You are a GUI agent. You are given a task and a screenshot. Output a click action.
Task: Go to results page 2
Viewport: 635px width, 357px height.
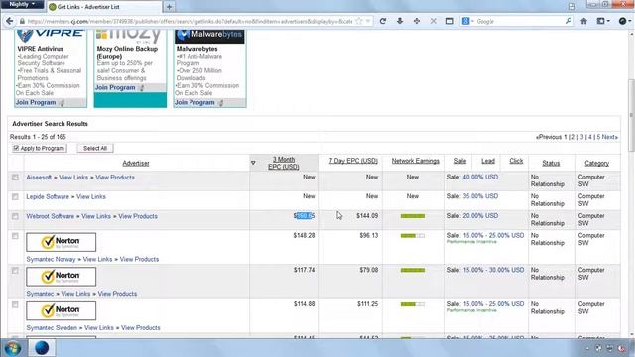[x=573, y=137]
